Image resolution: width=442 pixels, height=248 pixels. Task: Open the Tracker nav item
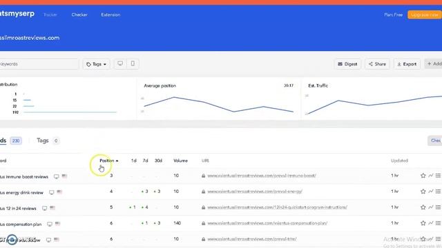(50, 14)
